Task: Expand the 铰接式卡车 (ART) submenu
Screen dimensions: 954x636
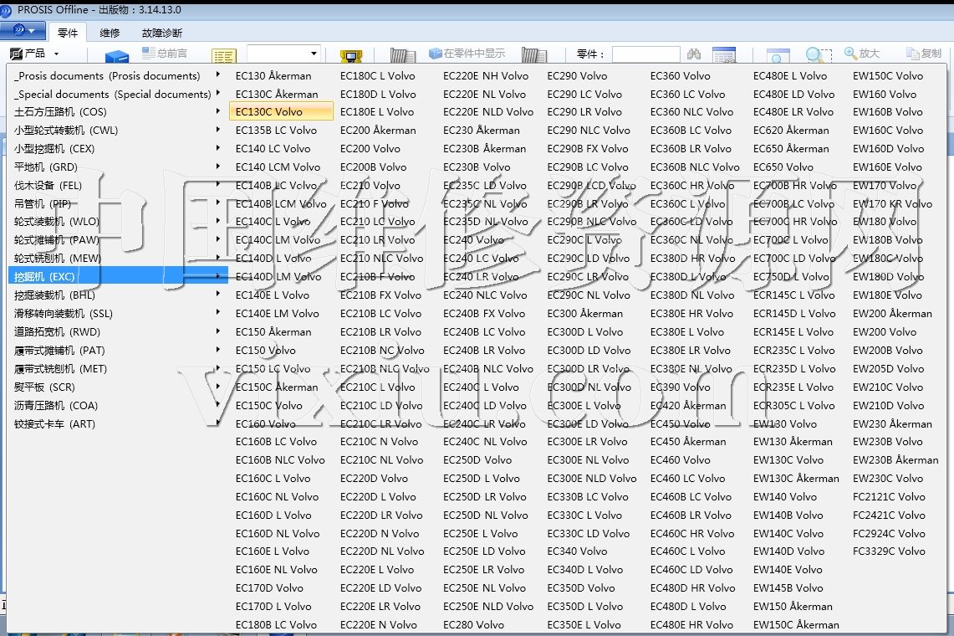Action: point(54,424)
